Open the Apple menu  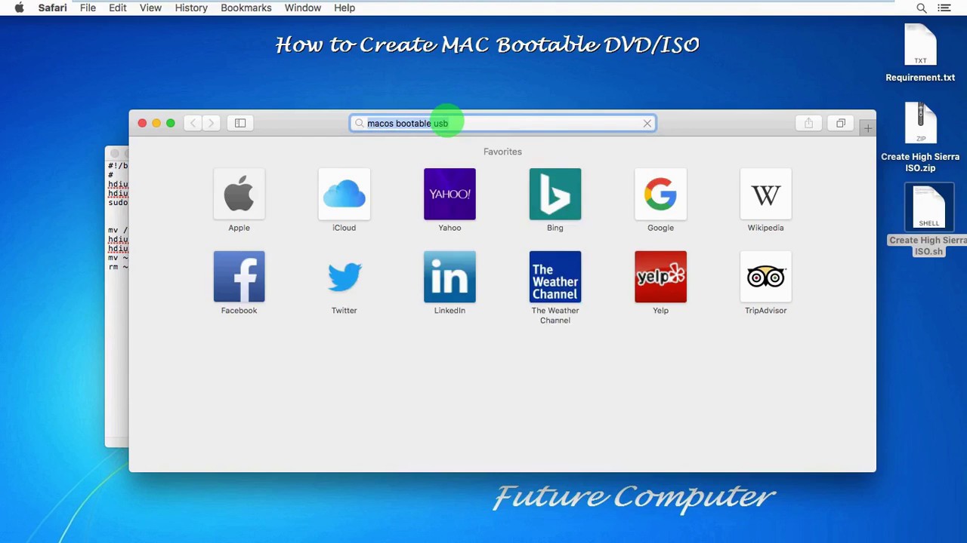[x=19, y=8]
